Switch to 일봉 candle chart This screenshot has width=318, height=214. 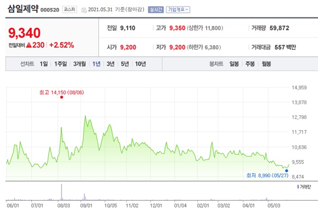pyautogui.click(x=234, y=64)
